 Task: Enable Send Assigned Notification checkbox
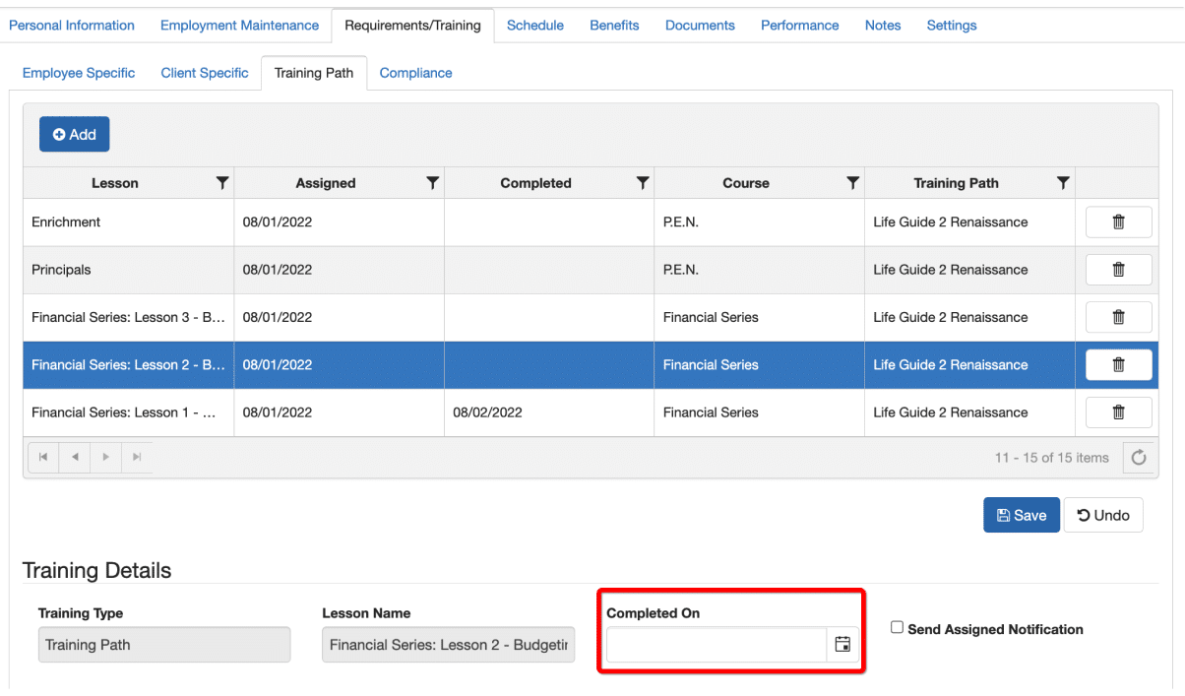[x=897, y=628]
